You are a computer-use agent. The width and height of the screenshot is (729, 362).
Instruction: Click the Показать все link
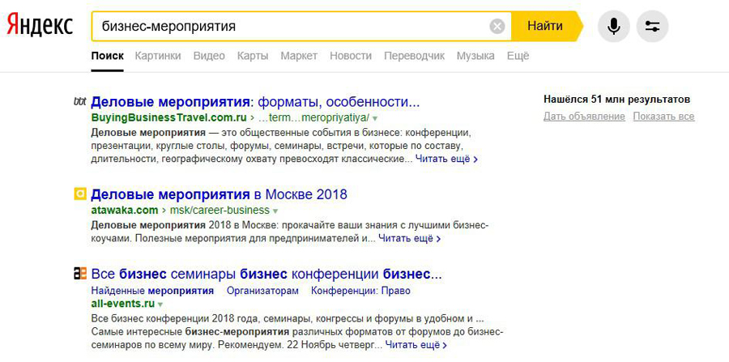click(663, 117)
